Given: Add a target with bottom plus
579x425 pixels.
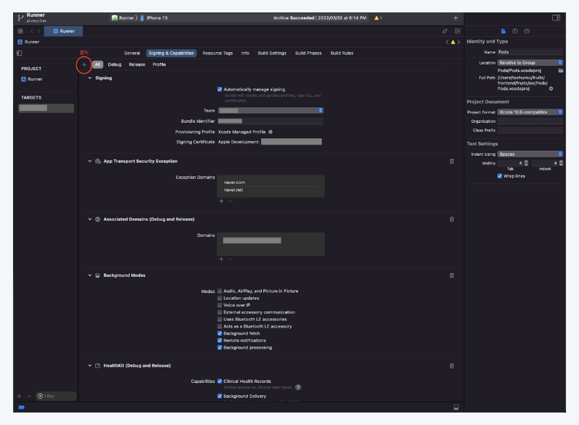Looking at the screenshot, I should tap(19, 396).
